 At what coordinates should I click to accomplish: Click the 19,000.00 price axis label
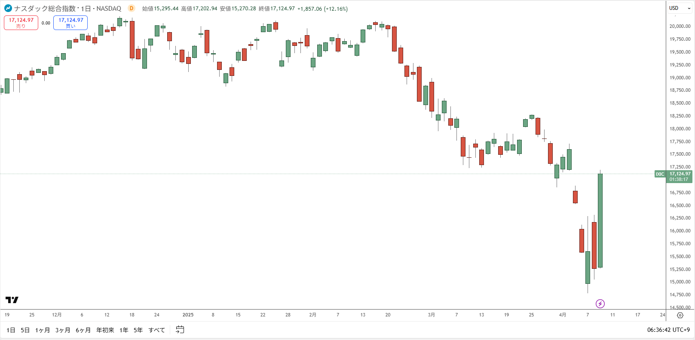[680, 78]
